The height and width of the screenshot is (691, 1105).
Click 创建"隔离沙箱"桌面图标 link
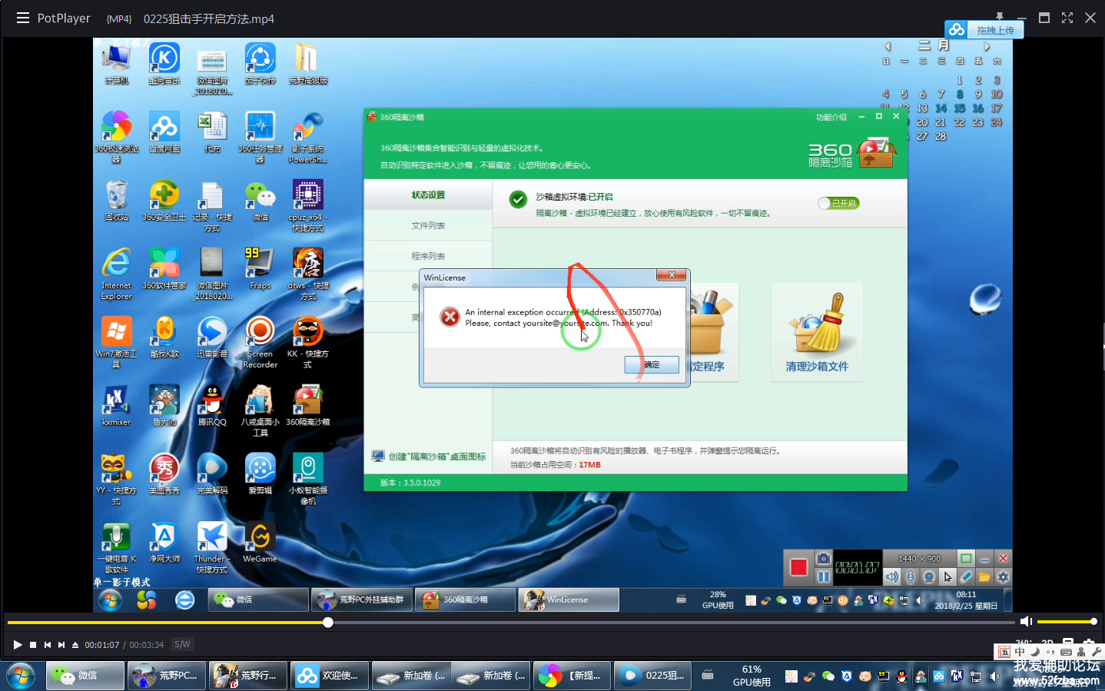click(429, 457)
